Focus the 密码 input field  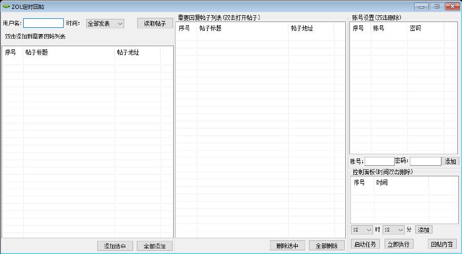click(425, 161)
